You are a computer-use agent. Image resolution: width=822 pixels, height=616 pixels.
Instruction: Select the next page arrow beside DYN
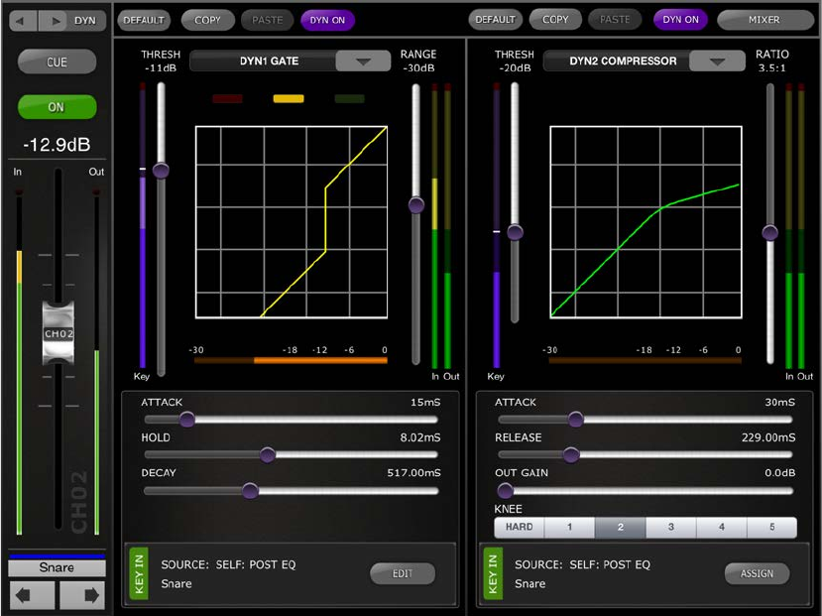click(53, 21)
